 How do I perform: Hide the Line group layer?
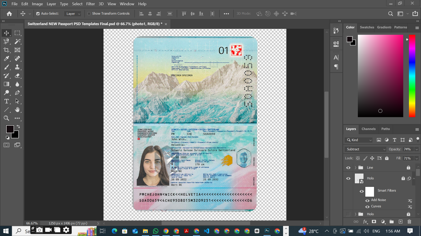click(348, 168)
